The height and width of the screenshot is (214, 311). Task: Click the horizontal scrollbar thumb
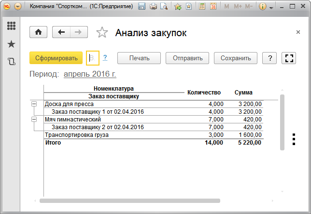[x=130, y=201]
